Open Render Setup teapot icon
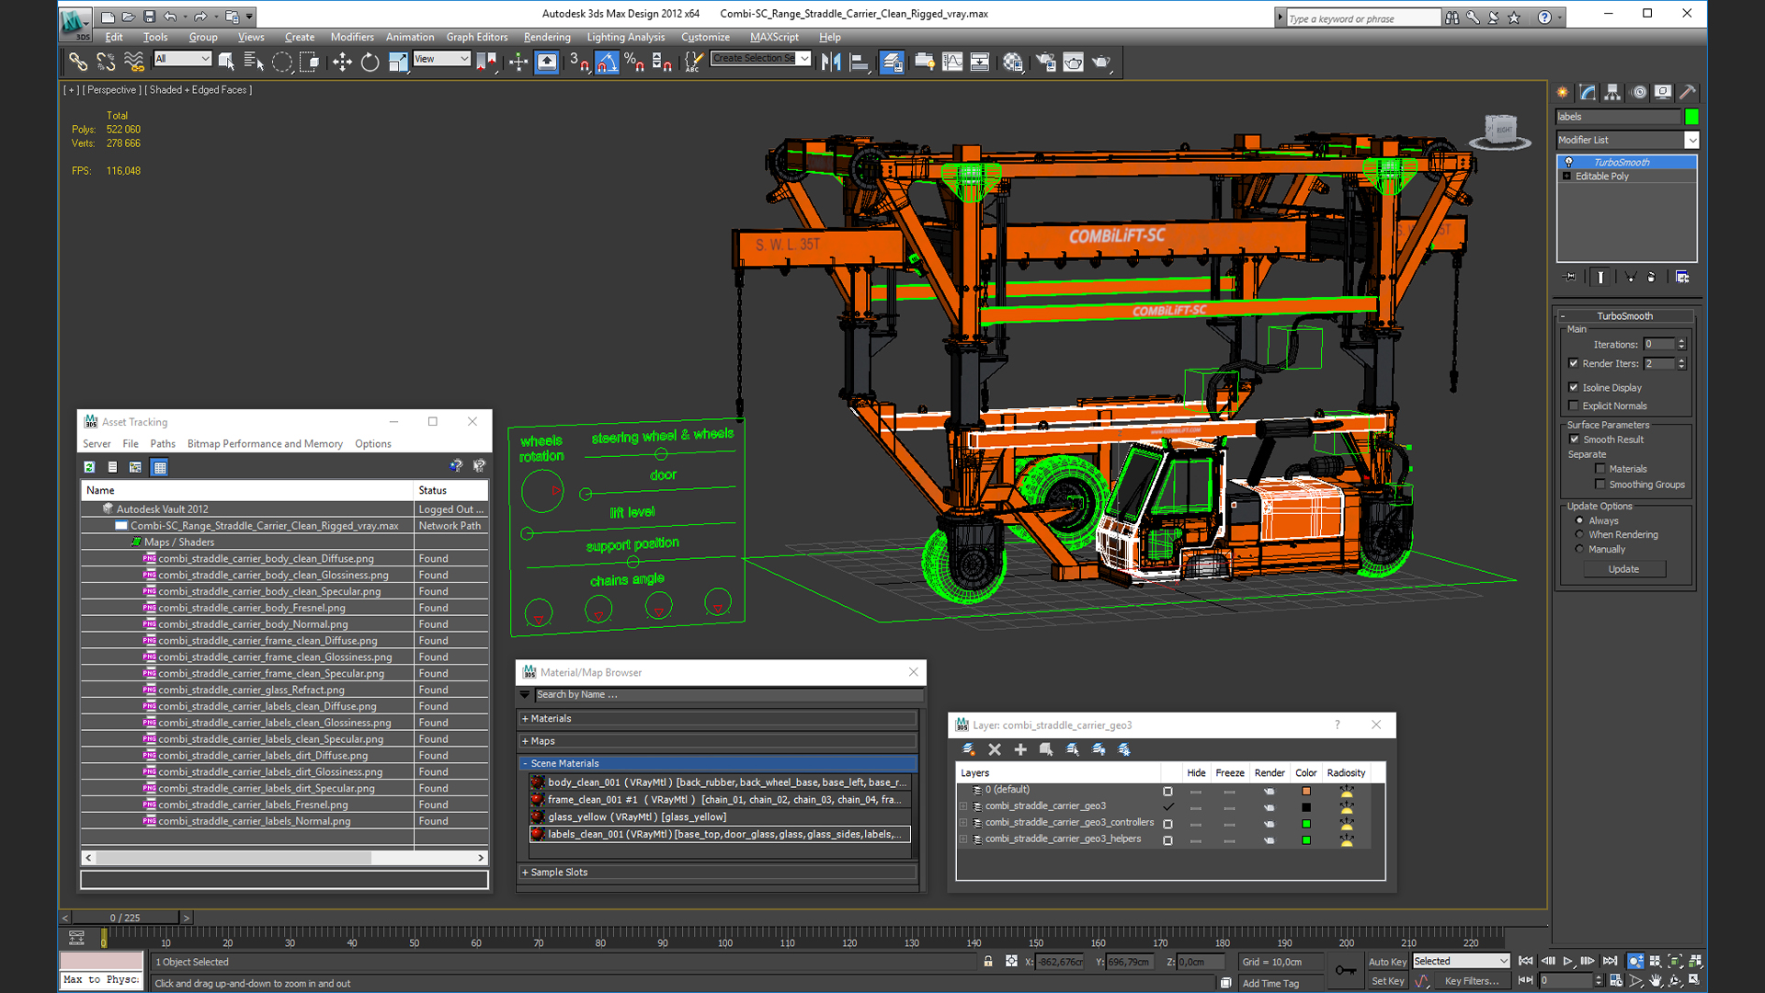Screen dimensions: 1765x993 1045,62
